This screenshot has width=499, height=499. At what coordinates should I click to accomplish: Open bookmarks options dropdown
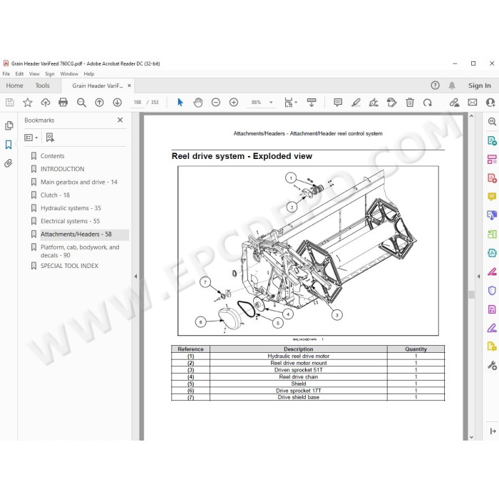click(x=31, y=138)
